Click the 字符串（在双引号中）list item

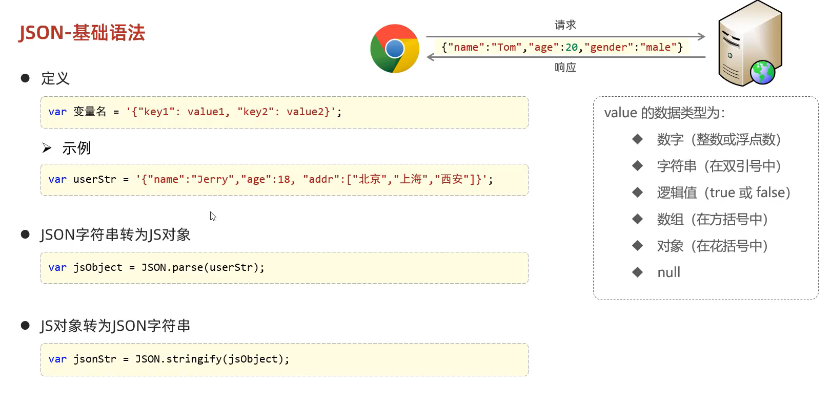tap(719, 166)
